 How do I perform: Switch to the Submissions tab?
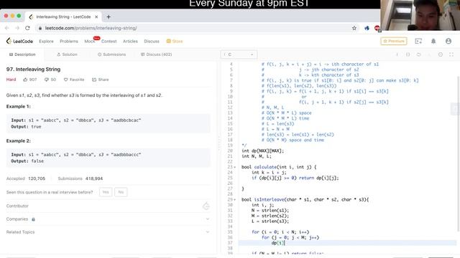111,54
